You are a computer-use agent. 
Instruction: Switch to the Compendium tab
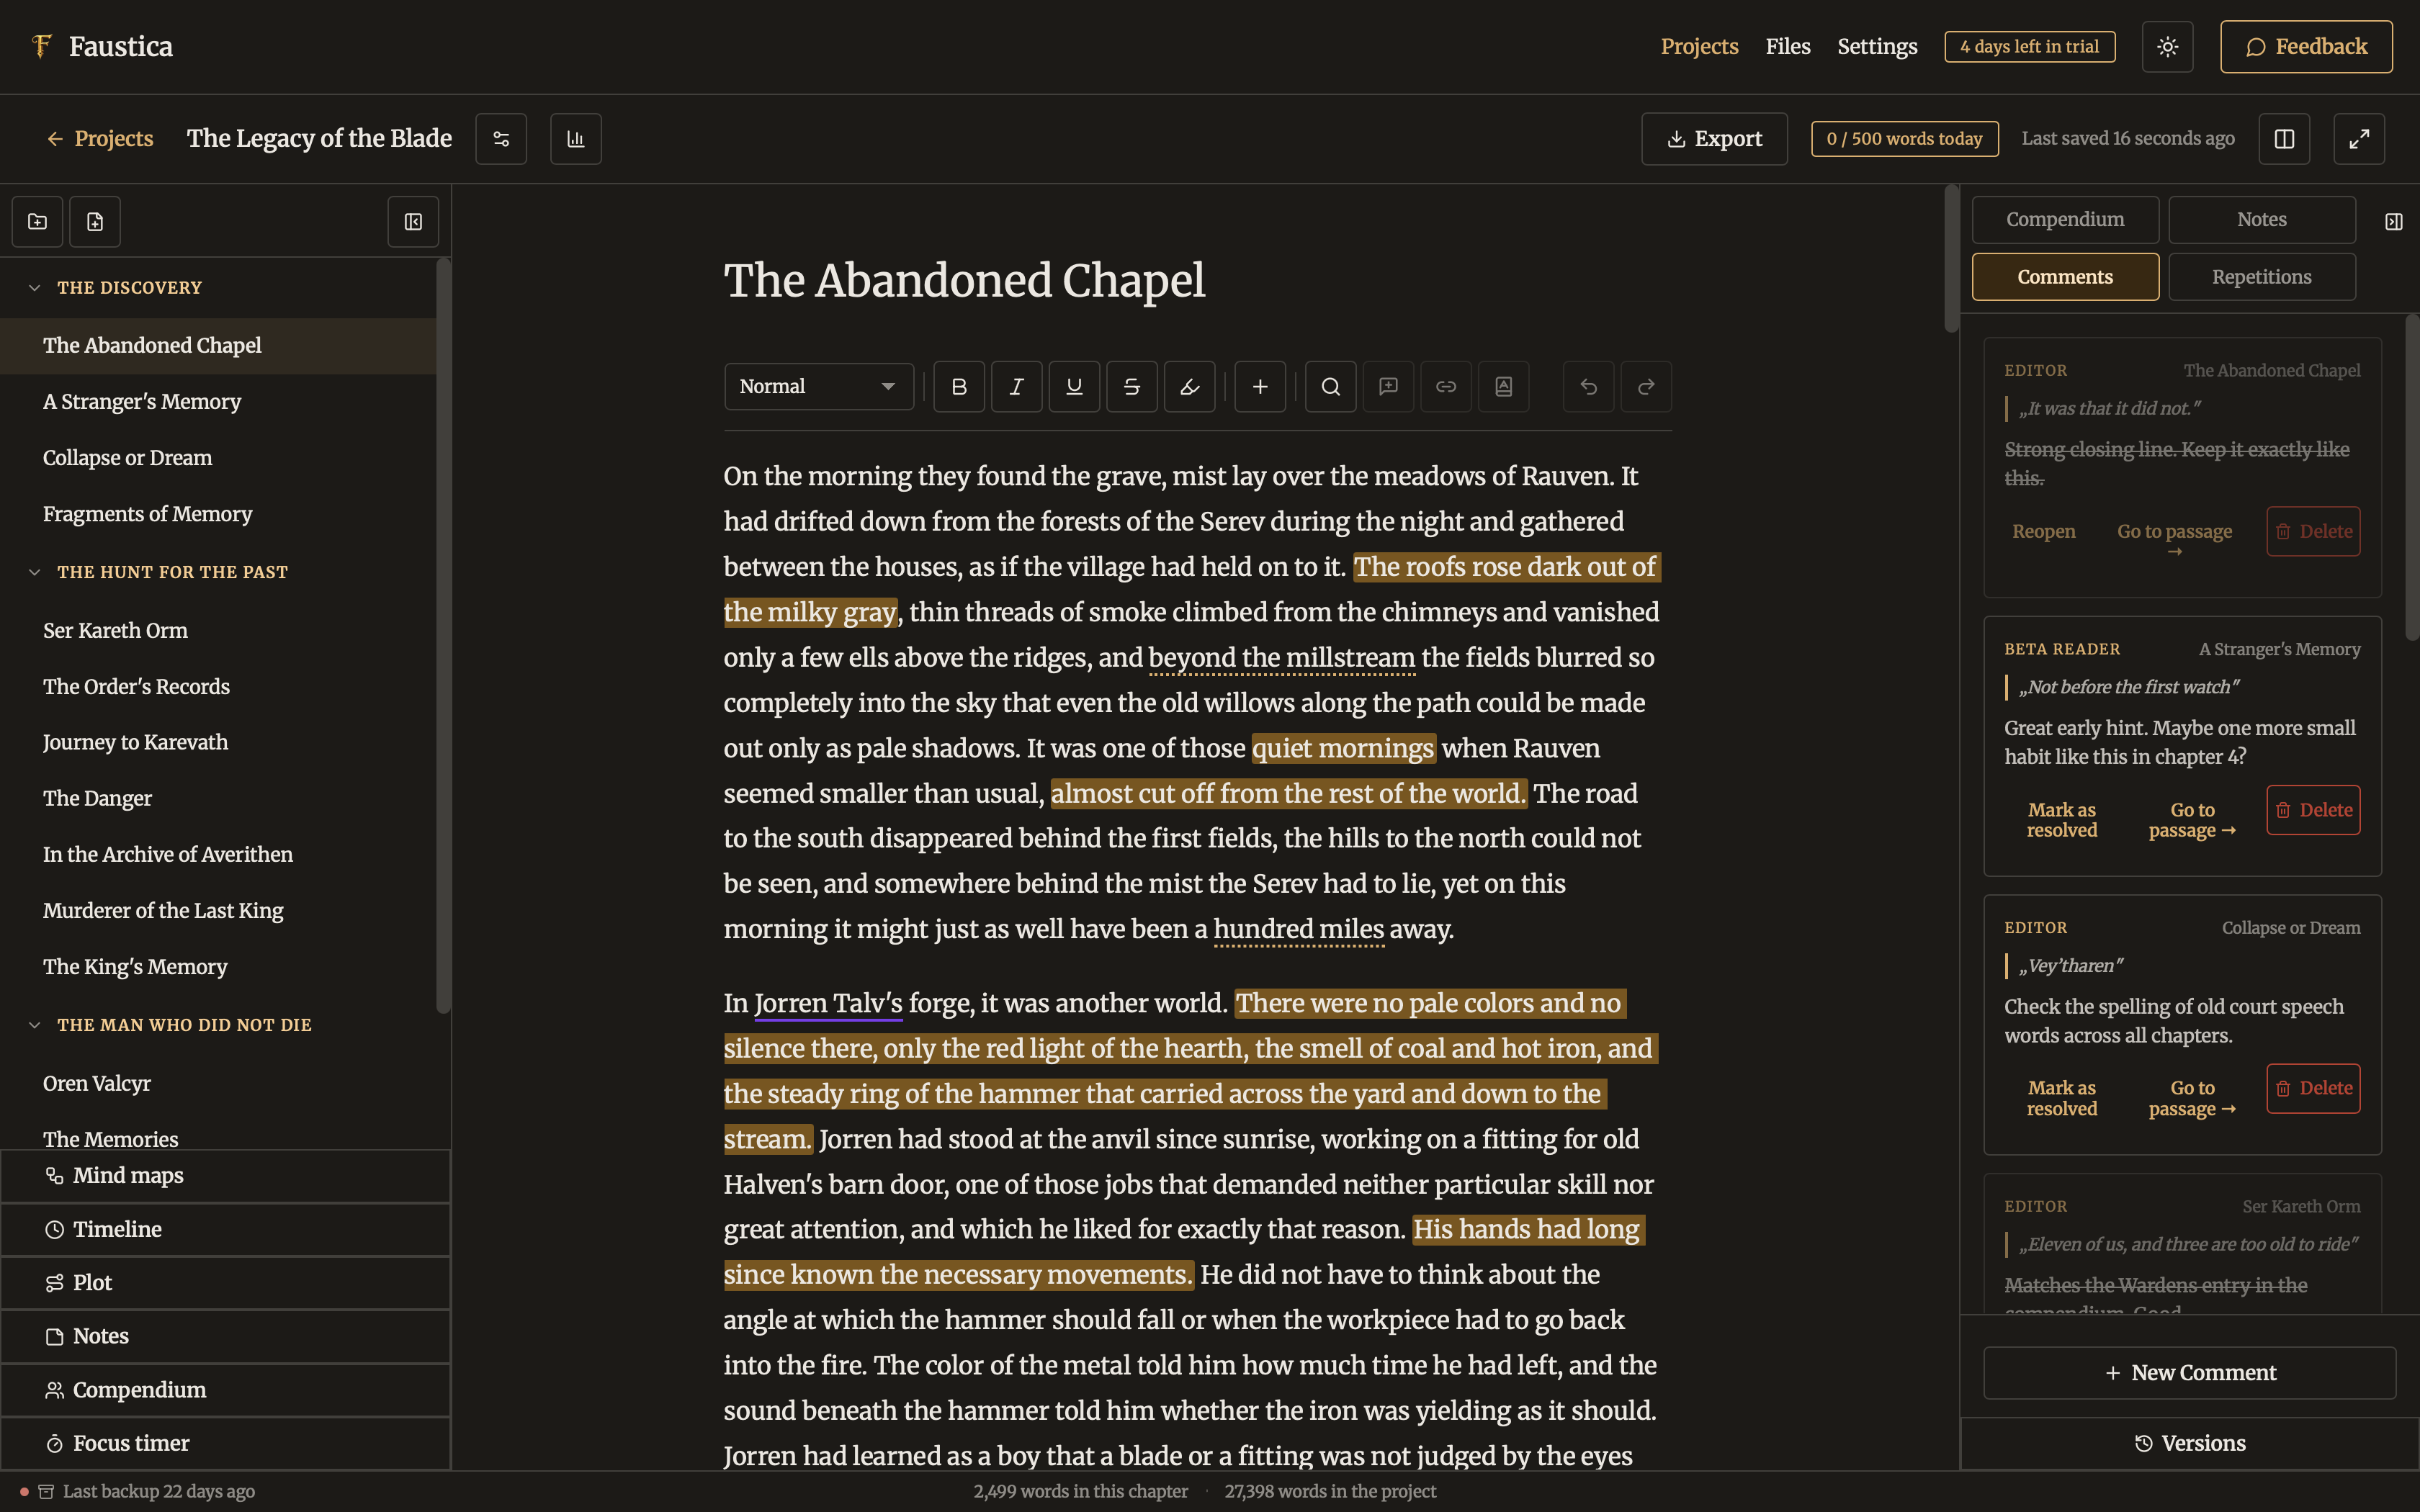coord(2065,219)
